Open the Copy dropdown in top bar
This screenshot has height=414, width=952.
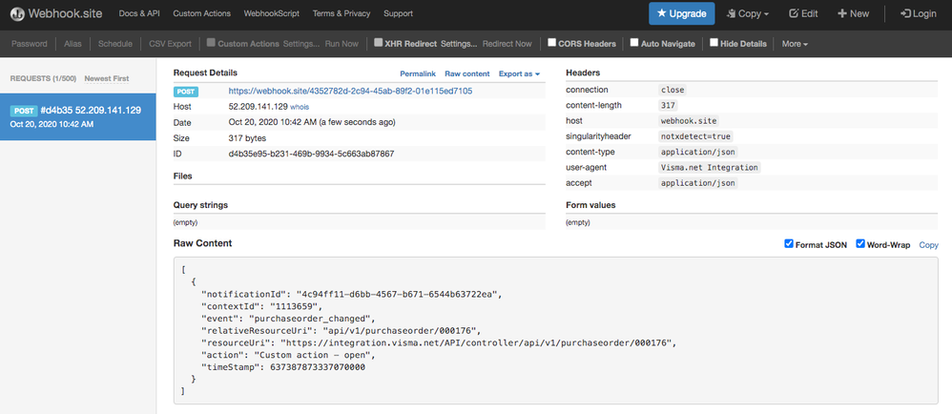[x=748, y=13]
